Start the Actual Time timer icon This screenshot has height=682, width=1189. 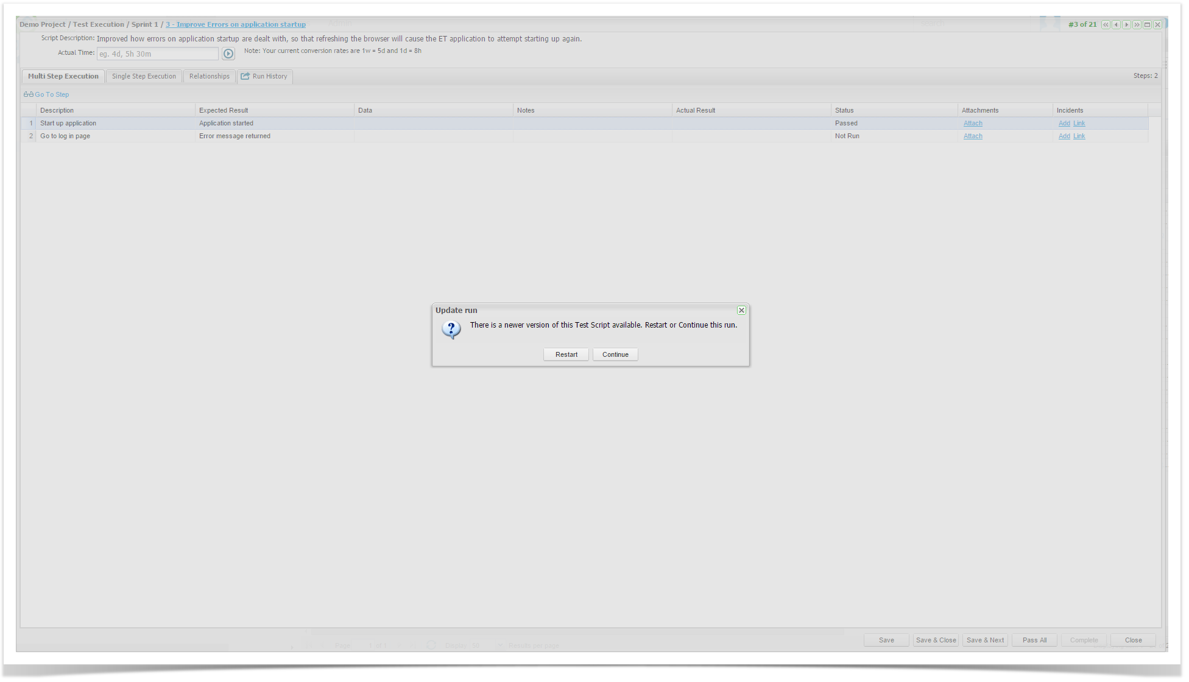[228, 54]
